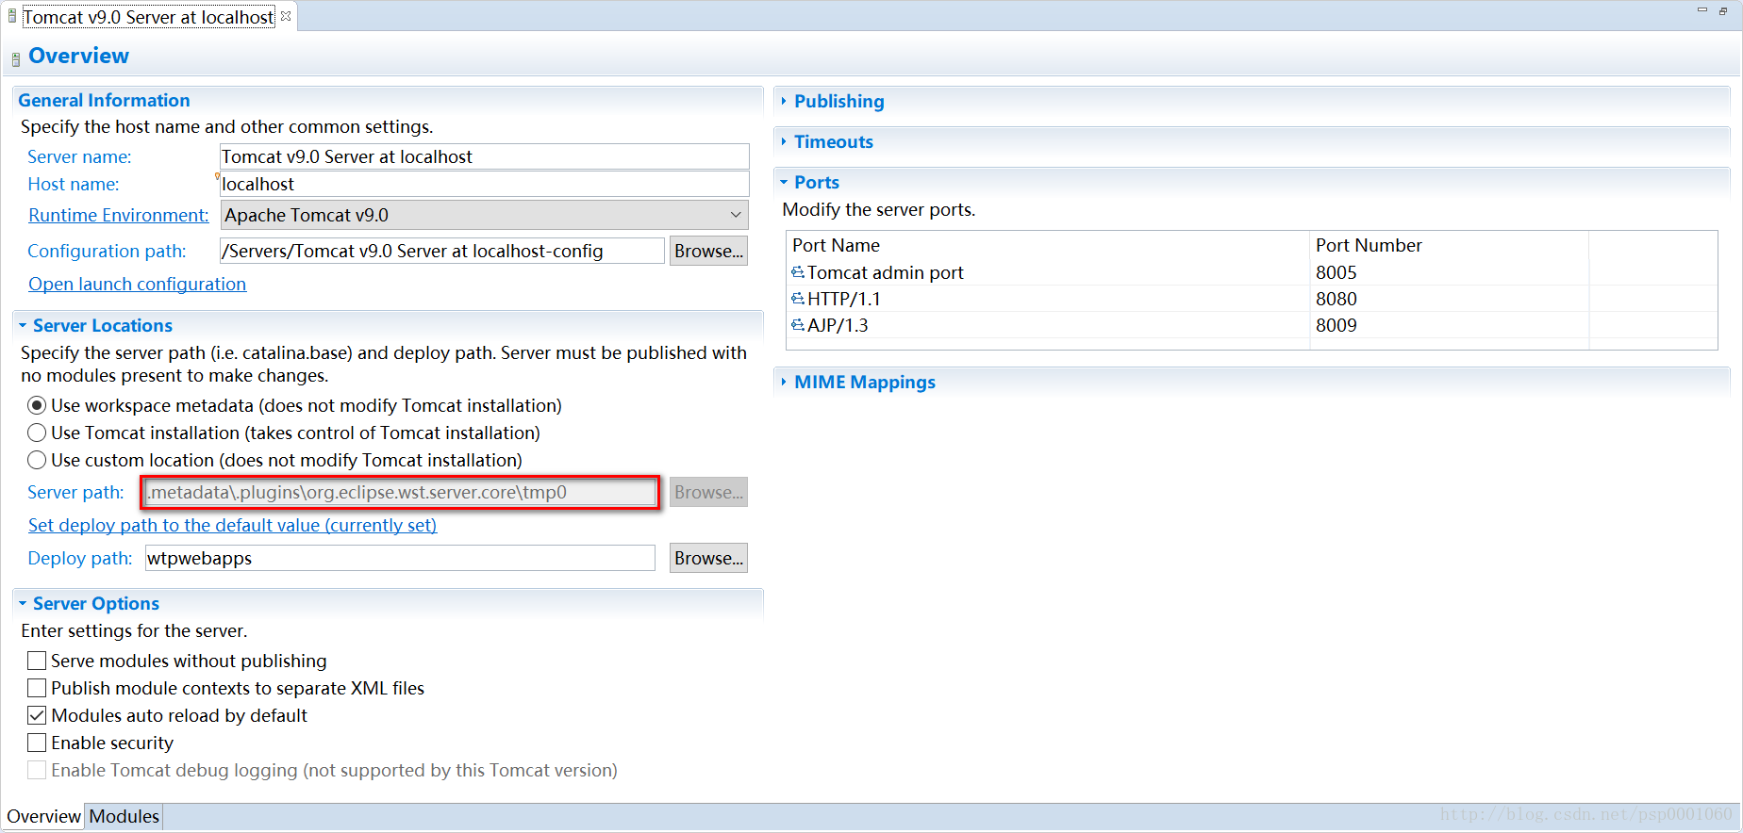Enable Serve modules without publishing
Viewport: 1743px width, 833px height.
tap(37, 661)
